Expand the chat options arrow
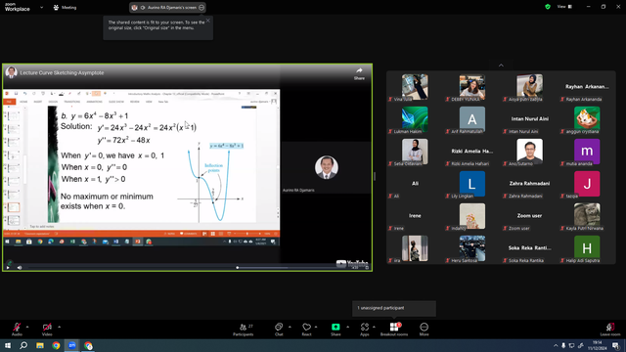The width and height of the screenshot is (626, 352). tap(290, 327)
